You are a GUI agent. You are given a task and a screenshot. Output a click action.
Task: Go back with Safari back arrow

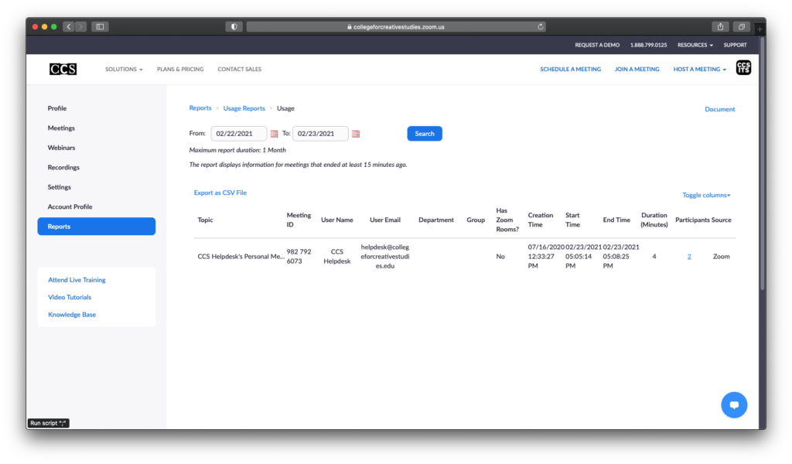tap(68, 26)
